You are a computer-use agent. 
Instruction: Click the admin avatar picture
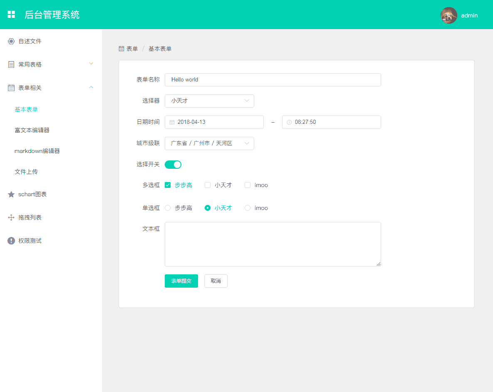click(x=448, y=15)
